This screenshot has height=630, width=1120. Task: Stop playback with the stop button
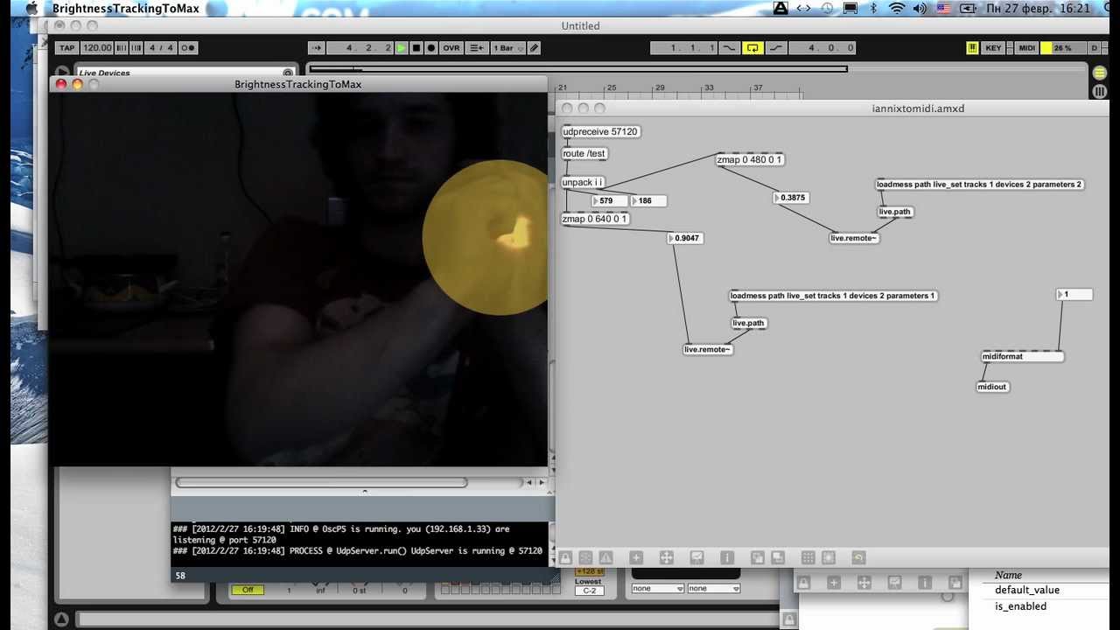416,48
